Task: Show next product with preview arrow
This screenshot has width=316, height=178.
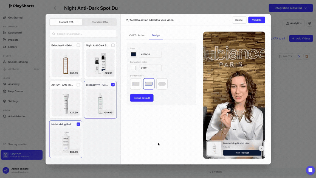Action: click(x=261, y=148)
